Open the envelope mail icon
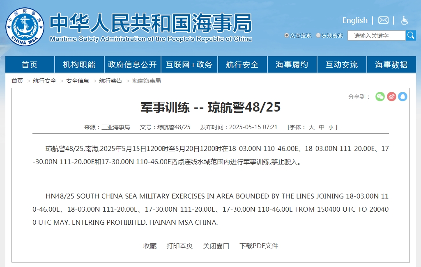 click(x=383, y=20)
